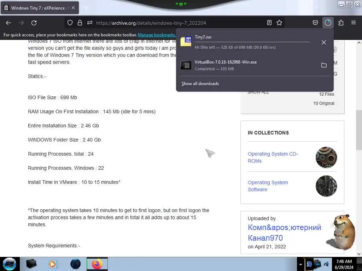Open folder containing VirtualBox installer
Screen dimensions: 362x271
[324, 65]
